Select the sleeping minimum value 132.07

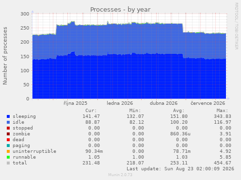tap(135, 116)
